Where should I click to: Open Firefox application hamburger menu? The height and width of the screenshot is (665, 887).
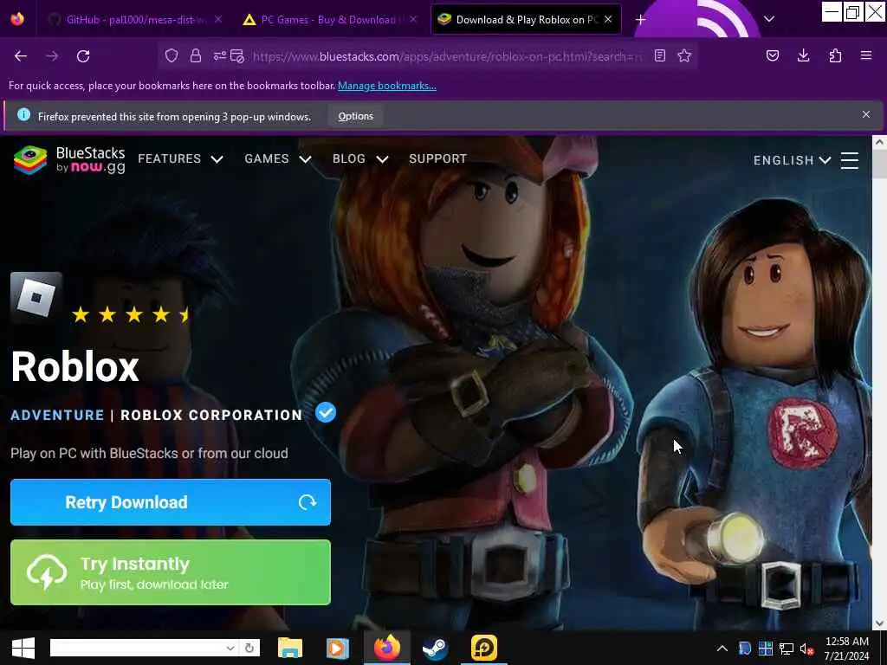(x=866, y=55)
